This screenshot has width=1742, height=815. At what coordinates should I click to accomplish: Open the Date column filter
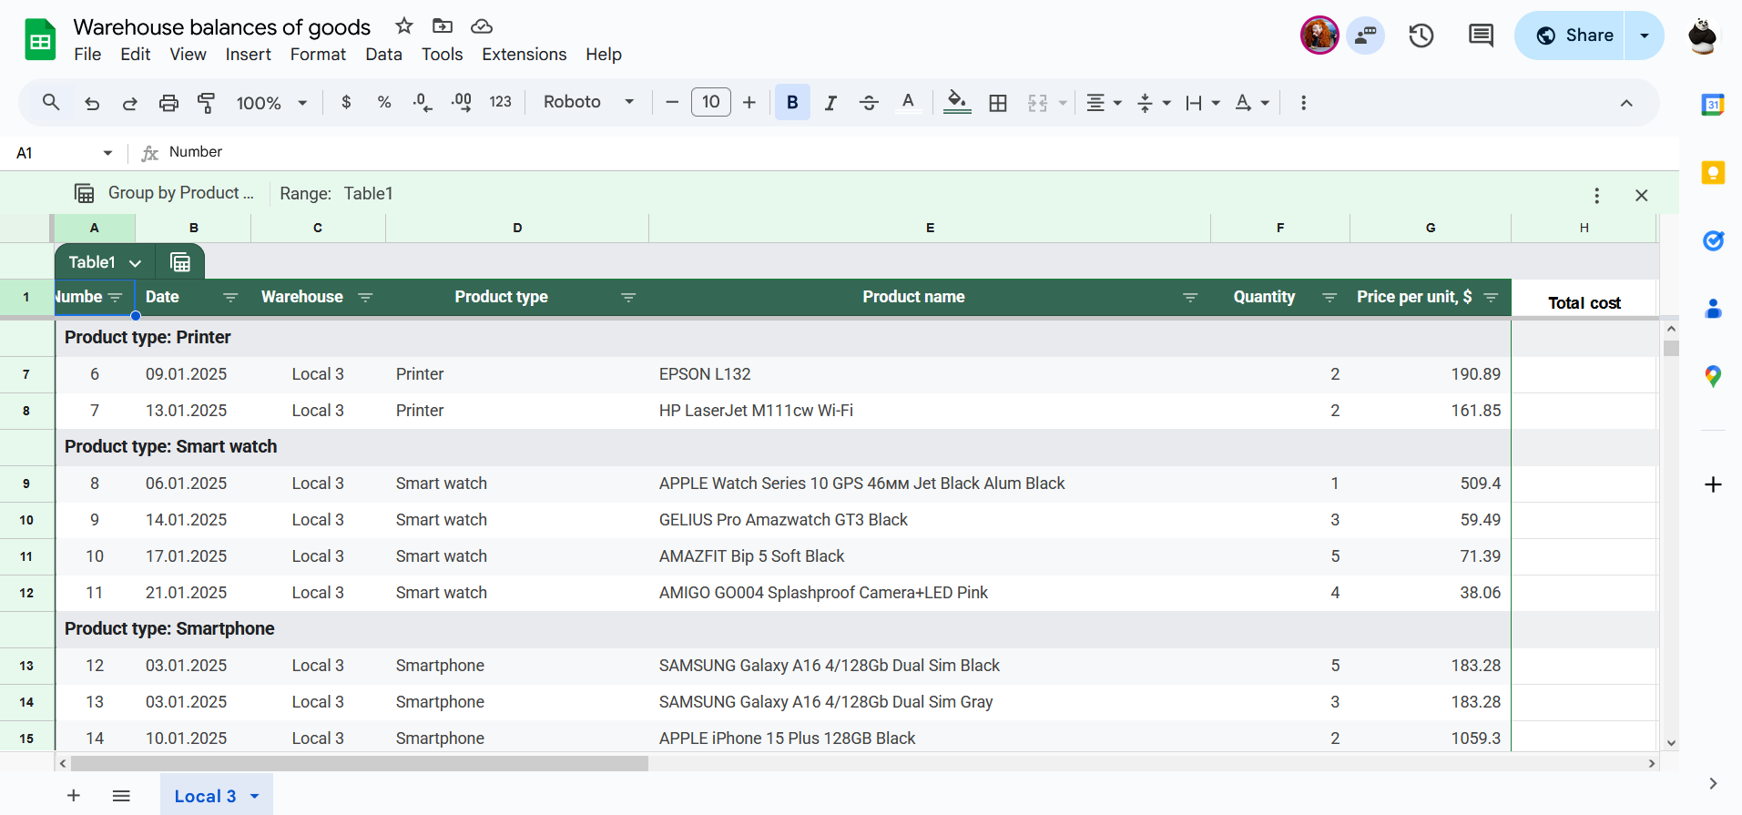coord(230,298)
